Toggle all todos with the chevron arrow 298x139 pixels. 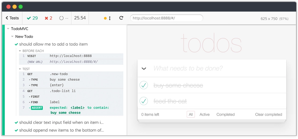144,68
